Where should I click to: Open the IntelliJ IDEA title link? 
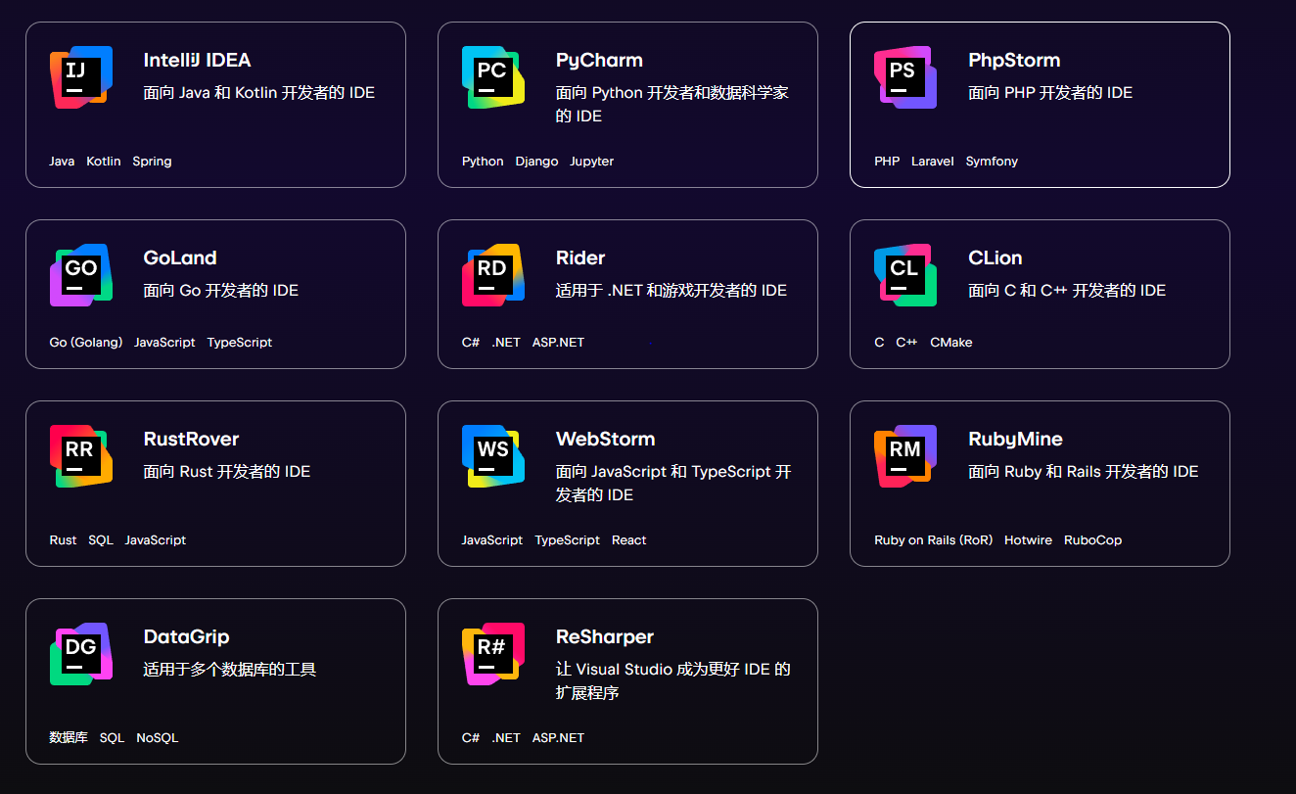pos(197,60)
